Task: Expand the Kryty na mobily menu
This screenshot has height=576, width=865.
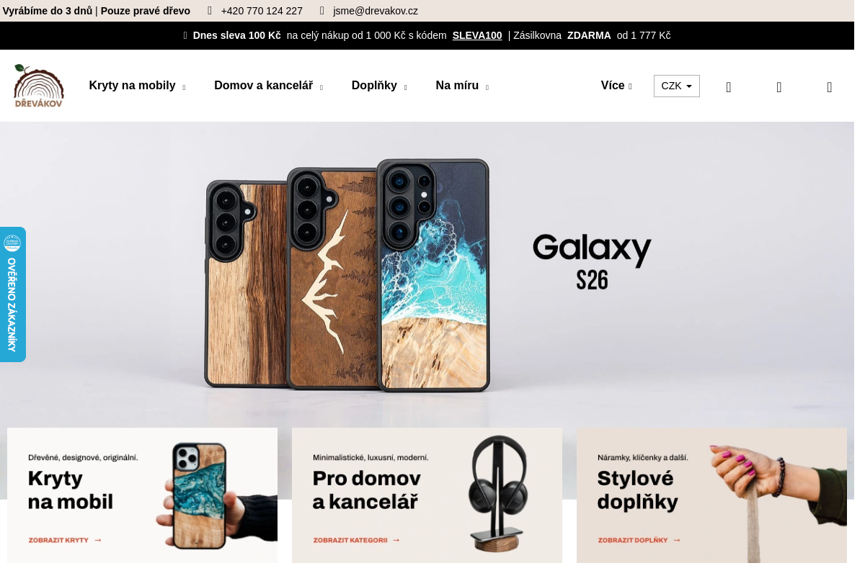Action: 137,86
